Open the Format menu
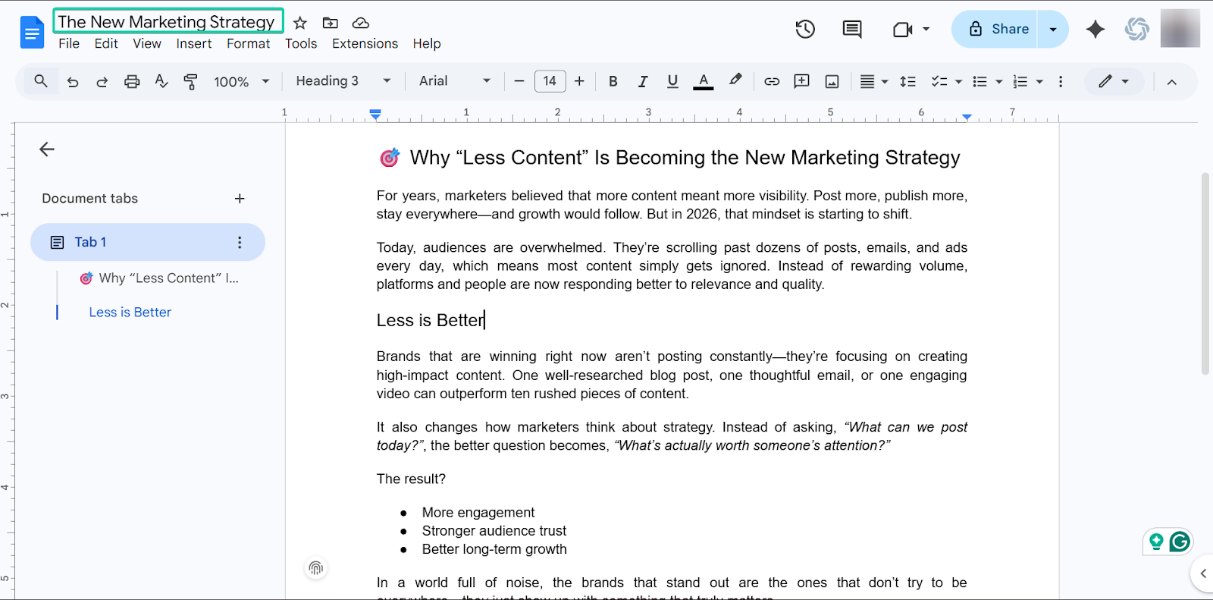Image resolution: width=1213 pixels, height=600 pixels. (248, 44)
